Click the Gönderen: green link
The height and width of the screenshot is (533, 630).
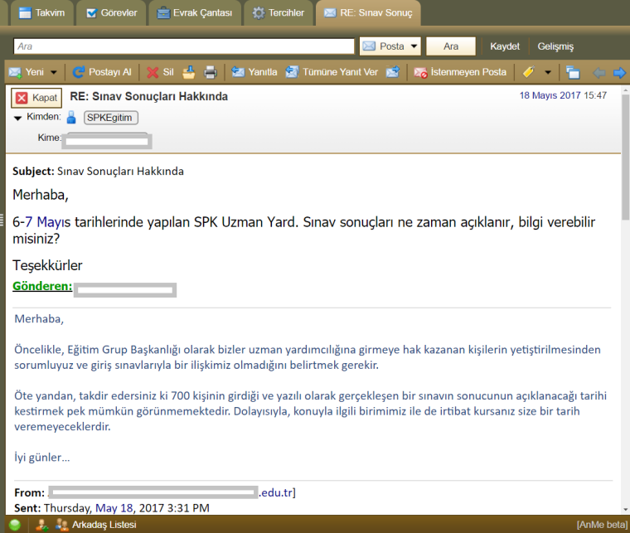[x=42, y=286]
